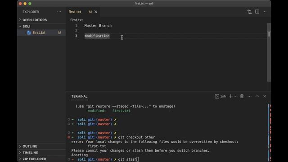
Task: Click the first.txt breadcrumb above the editor
Action: pyautogui.click(x=76, y=20)
